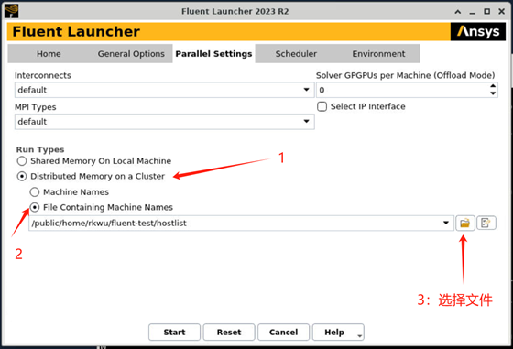Click Fluent app icon in title bar
This screenshot has width=513, height=349.
11,11
